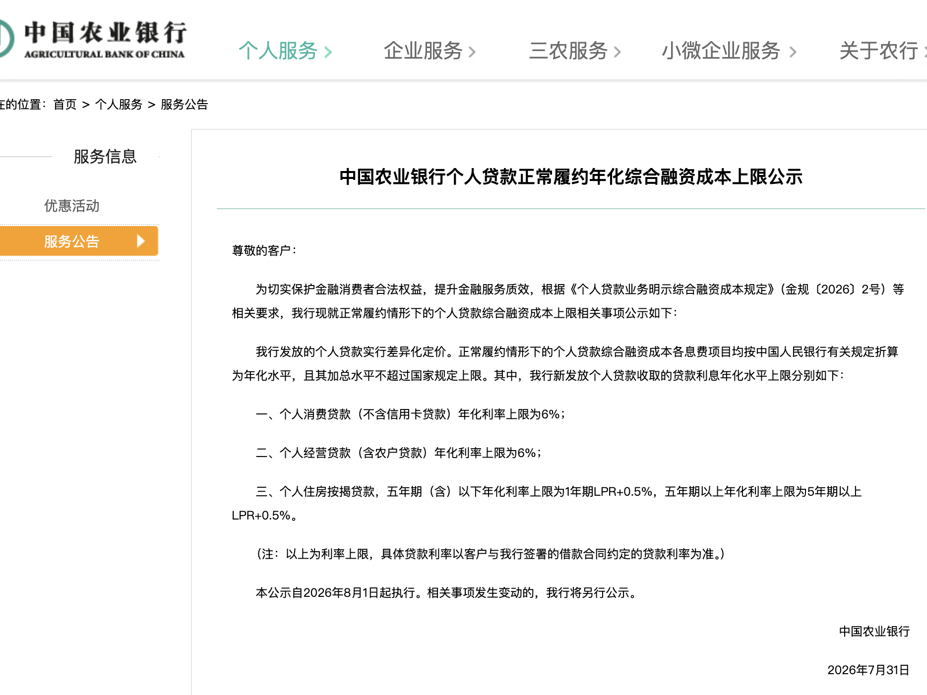Click the line 本公示自2026年8月1日起执行
The width and height of the screenshot is (927, 695).
tap(446, 592)
